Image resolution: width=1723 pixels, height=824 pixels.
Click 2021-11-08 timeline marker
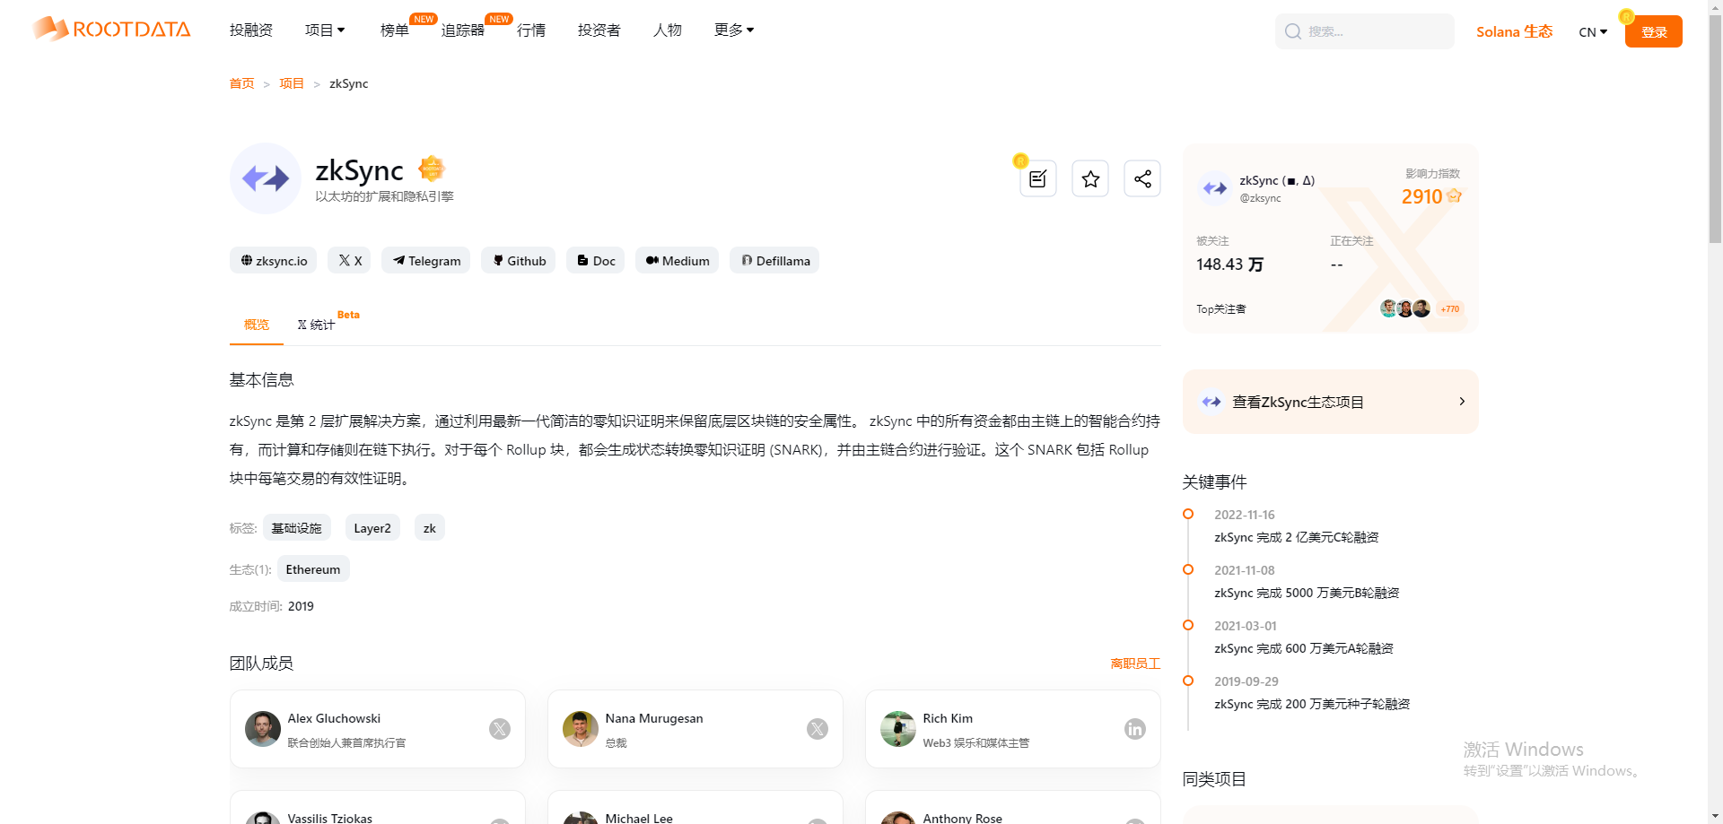click(x=1188, y=569)
